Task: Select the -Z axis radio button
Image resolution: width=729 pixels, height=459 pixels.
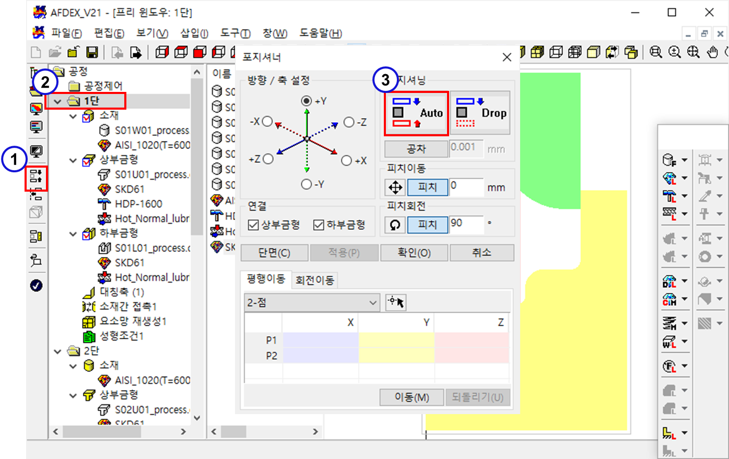Action: [x=349, y=122]
